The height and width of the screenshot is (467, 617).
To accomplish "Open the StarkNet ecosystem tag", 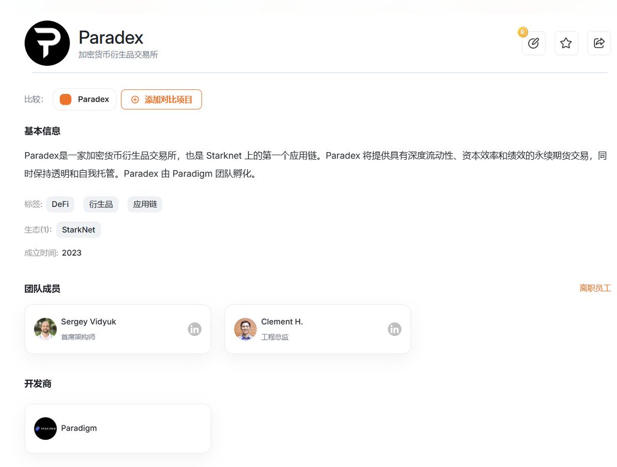I will pos(79,230).
